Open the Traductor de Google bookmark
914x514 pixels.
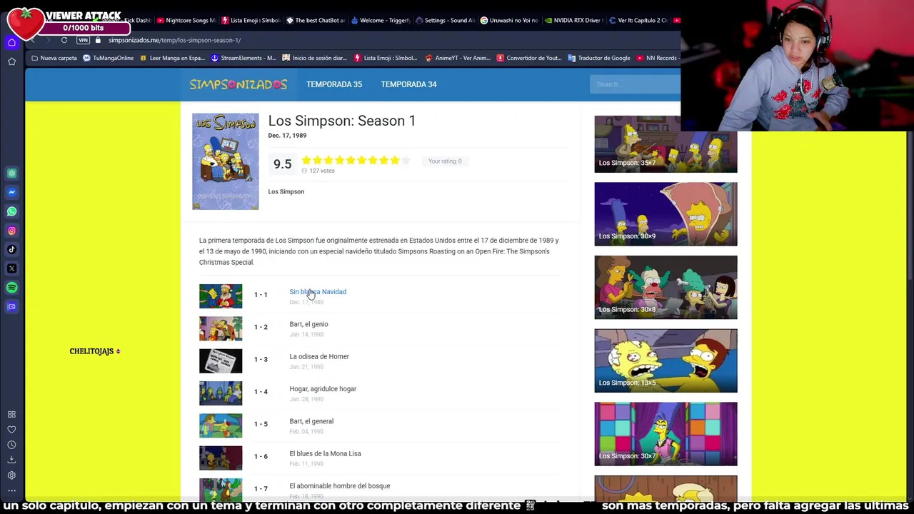point(599,58)
